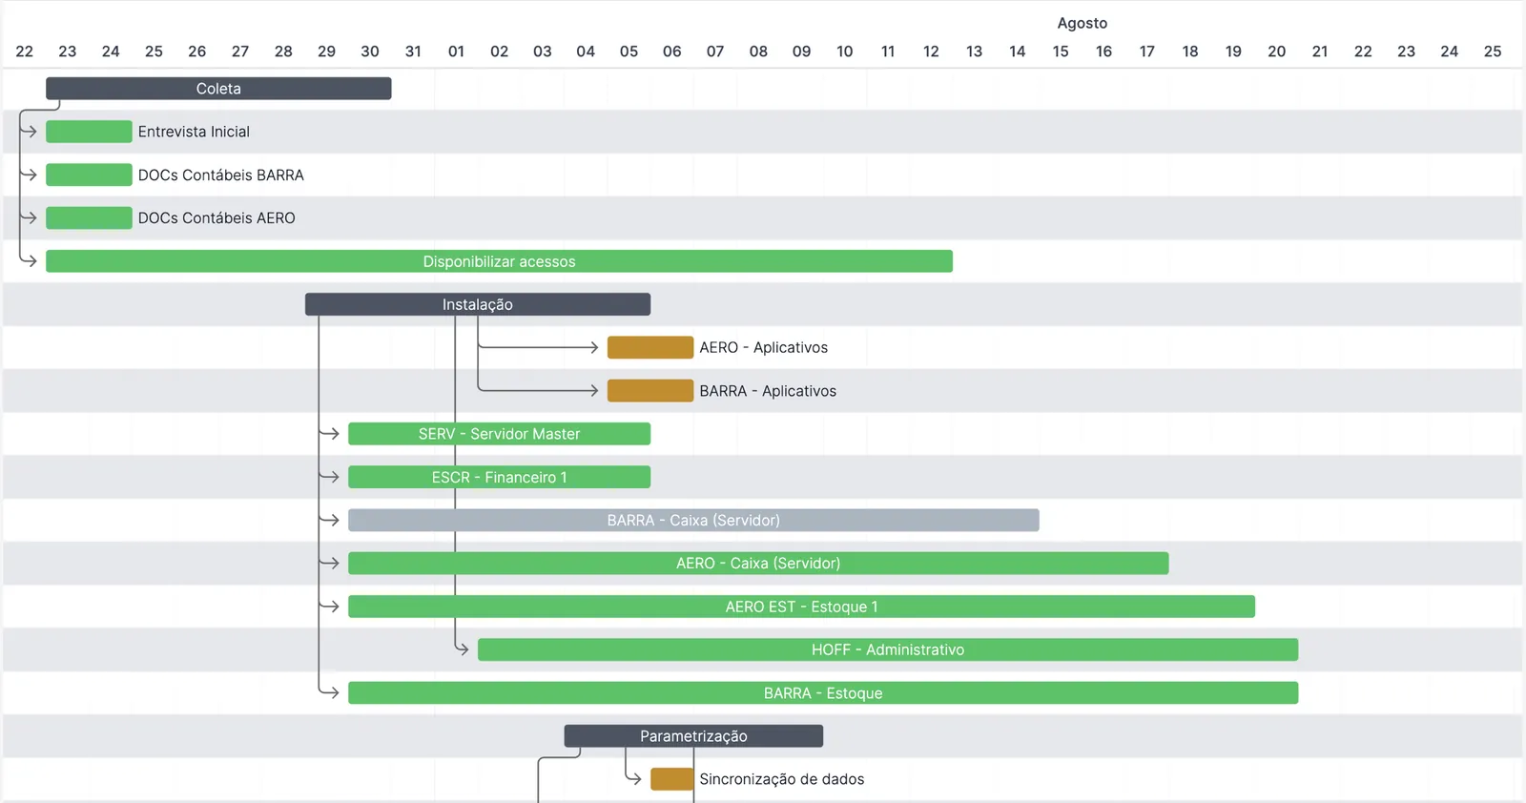Image resolution: width=1526 pixels, height=803 pixels.
Task: Click the DOCs Contábeis AERO label
Action: click(x=217, y=217)
